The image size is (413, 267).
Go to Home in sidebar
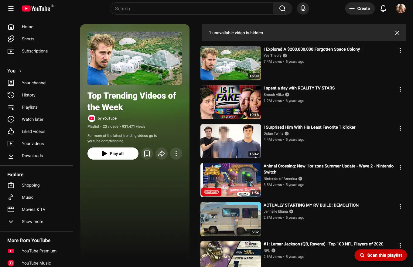(x=36, y=27)
